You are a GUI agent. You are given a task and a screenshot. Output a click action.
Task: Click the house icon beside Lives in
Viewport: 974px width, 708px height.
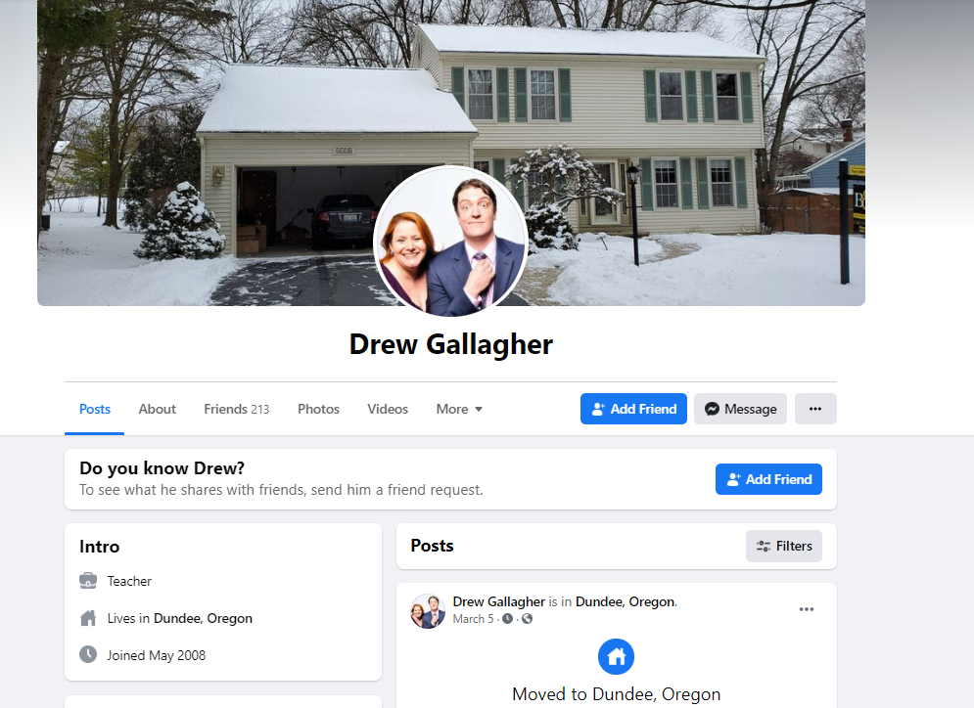(x=88, y=618)
